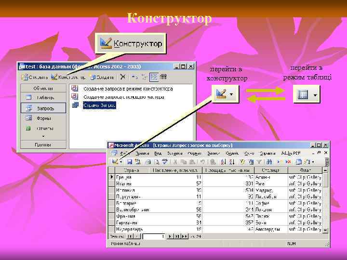Viewport: 347px width, 260px height.
Task: Click the Design view icon in Access toolbar
Action: tap(115, 162)
